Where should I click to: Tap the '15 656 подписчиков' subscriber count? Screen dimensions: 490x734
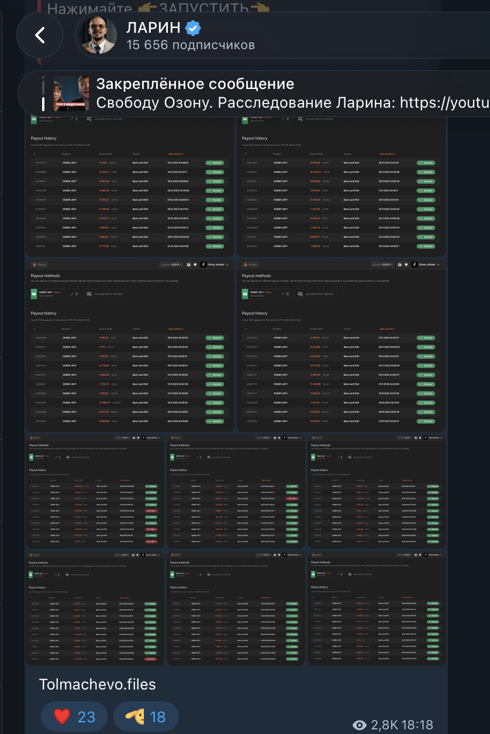(x=190, y=45)
